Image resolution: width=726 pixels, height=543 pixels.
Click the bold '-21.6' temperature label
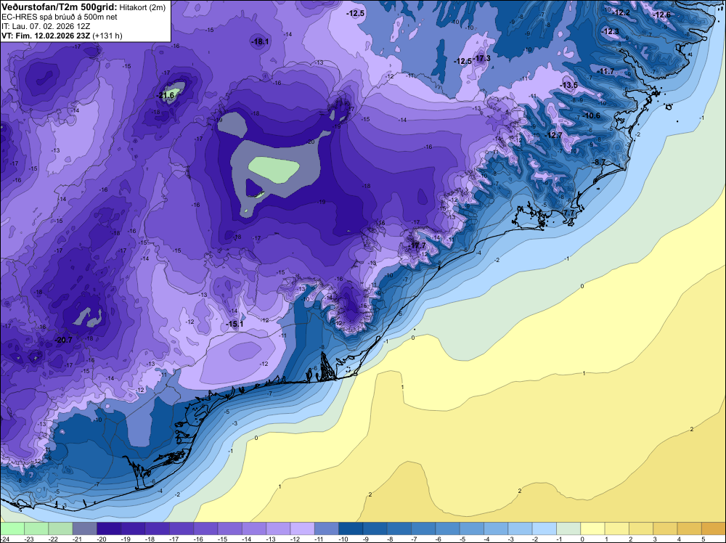point(166,95)
